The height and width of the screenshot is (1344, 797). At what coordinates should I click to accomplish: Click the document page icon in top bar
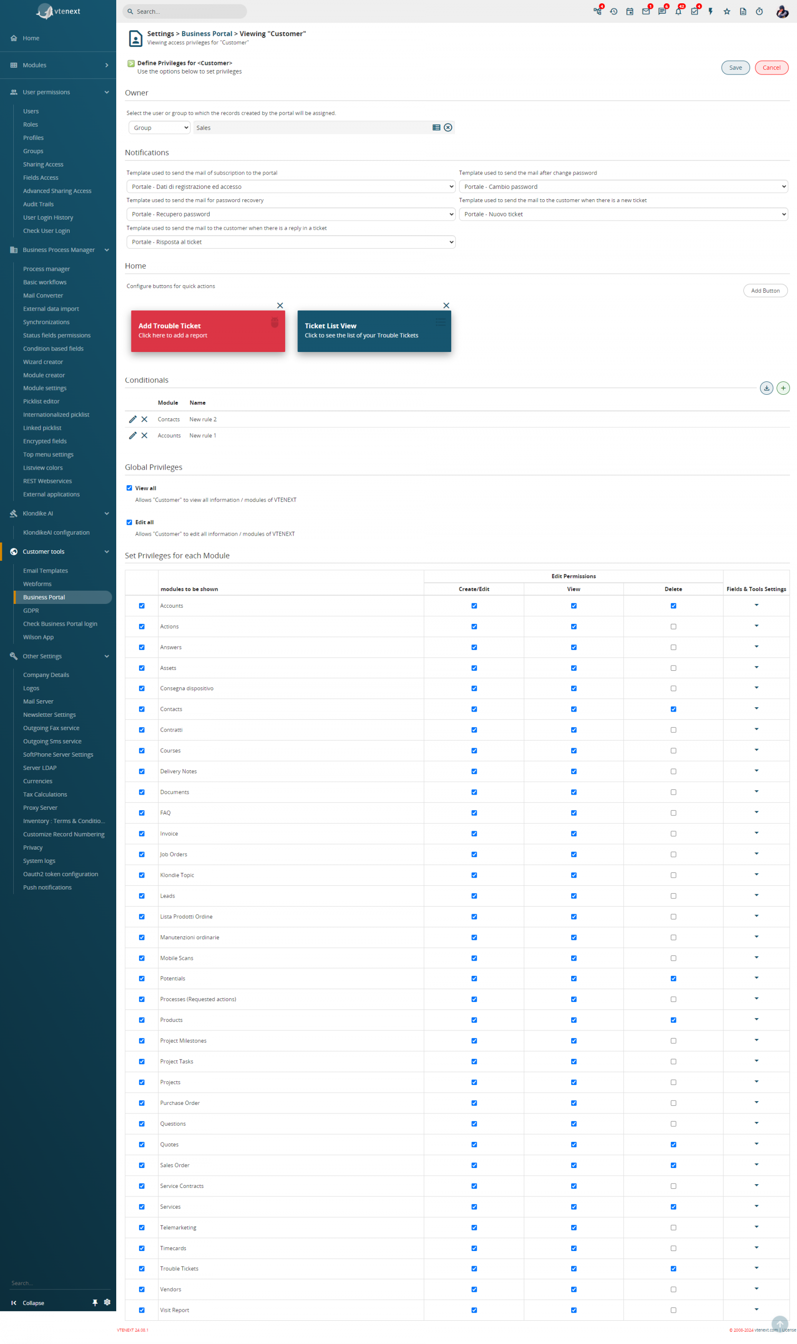click(743, 11)
